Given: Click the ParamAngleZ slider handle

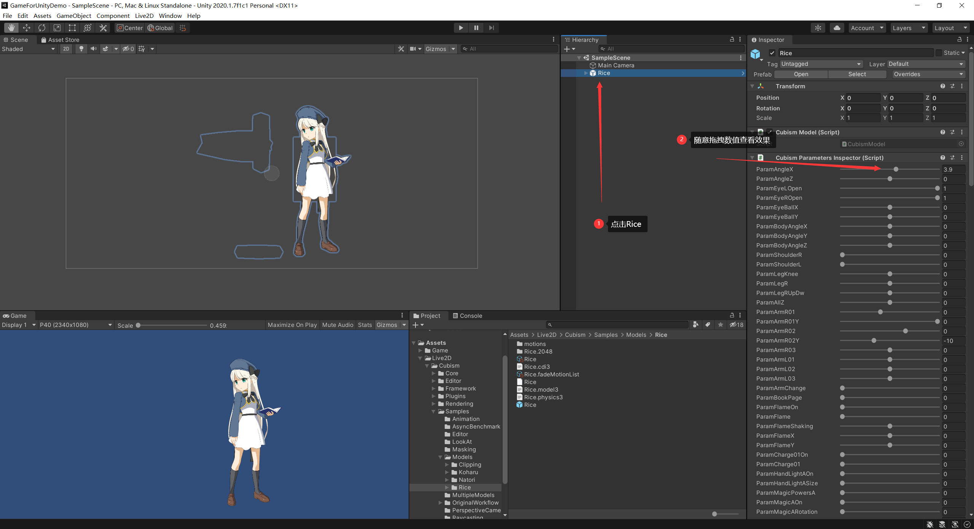Looking at the screenshot, I should point(890,179).
